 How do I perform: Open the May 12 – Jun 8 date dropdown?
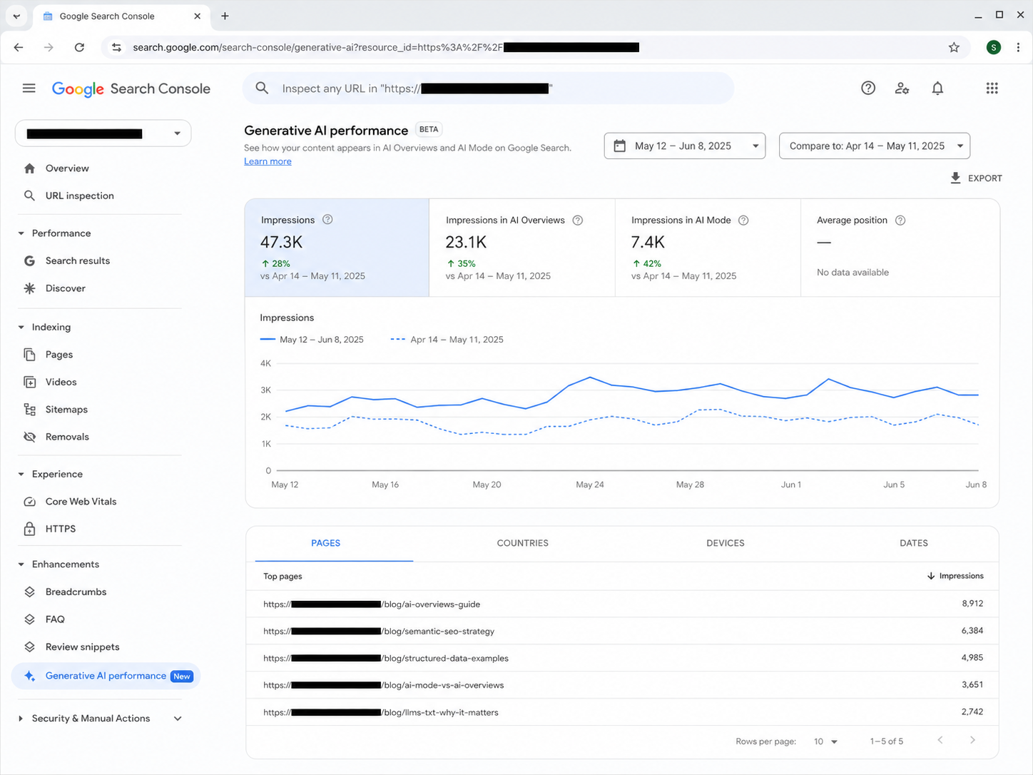click(x=685, y=146)
